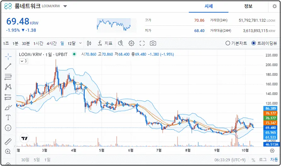This screenshot has width=281, height=166.
Task: Click the 06:33:29 (UTC+9) timezone button
Action: (230, 160)
